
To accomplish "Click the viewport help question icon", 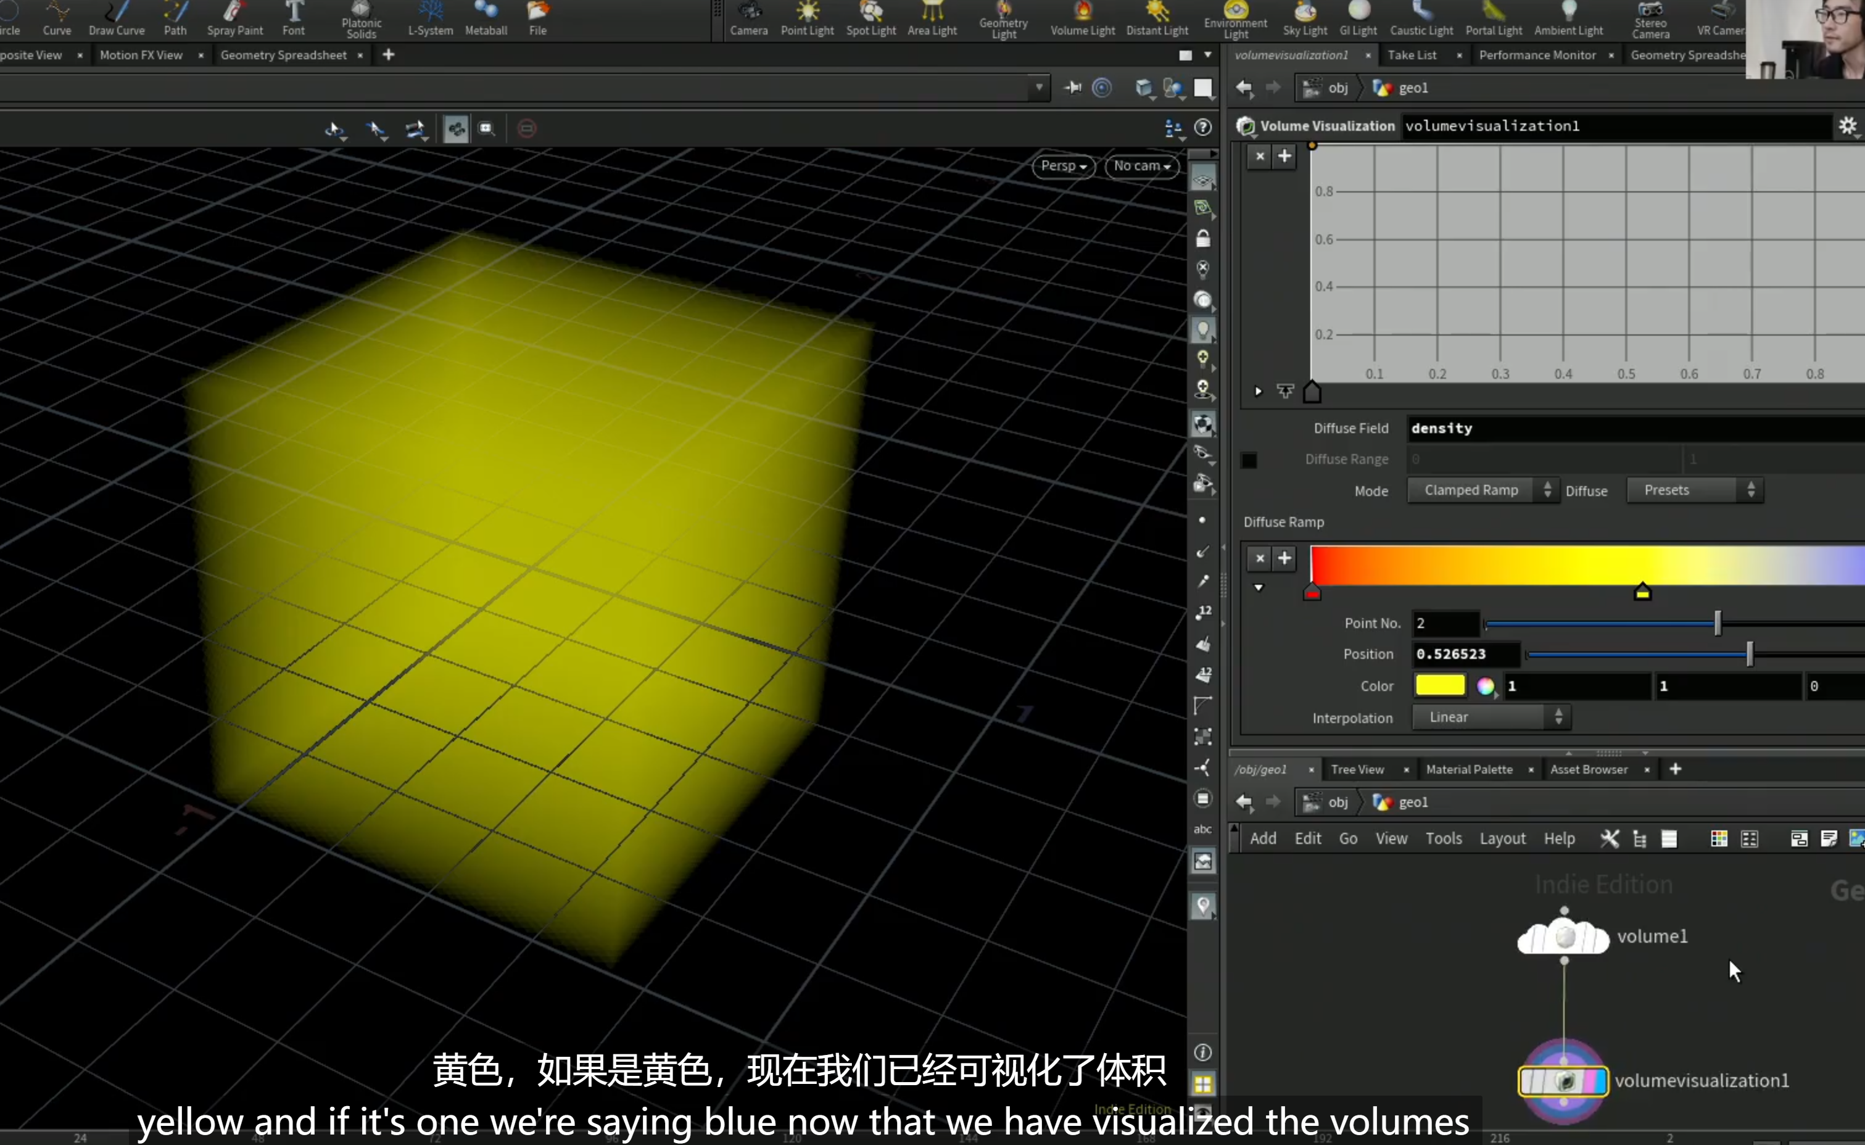I will click(1202, 127).
